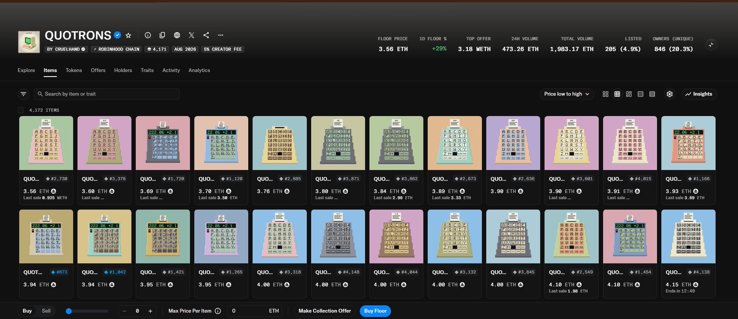Click the QUOTRONS collection avatar image
This screenshot has width=738, height=319.
pyautogui.click(x=29, y=42)
